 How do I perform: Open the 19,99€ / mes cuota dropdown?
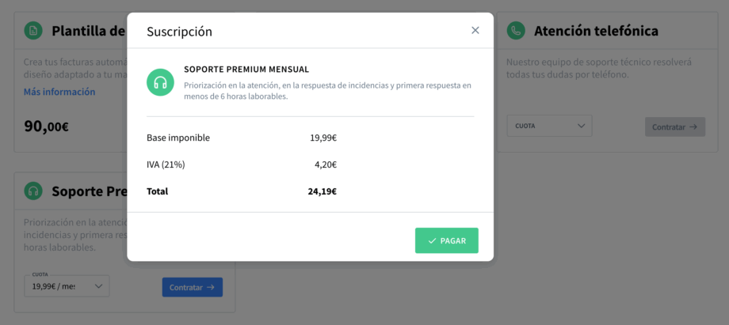pyautogui.click(x=67, y=286)
